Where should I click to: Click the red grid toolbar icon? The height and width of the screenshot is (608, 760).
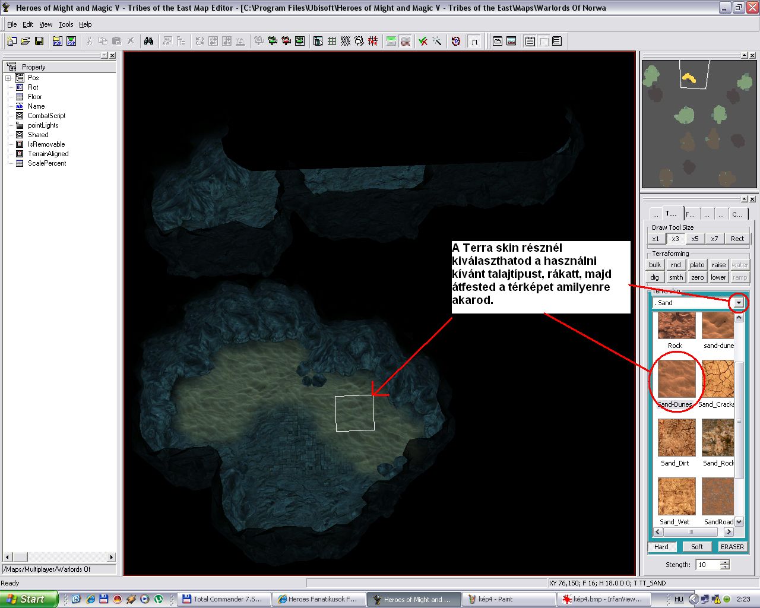(x=373, y=41)
